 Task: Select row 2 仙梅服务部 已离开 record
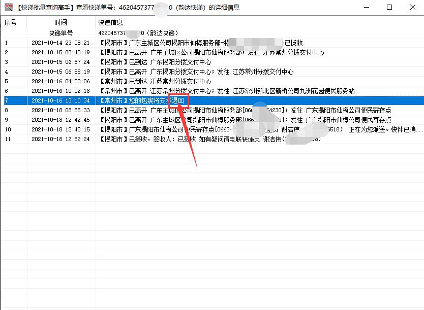[x=153, y=52]
